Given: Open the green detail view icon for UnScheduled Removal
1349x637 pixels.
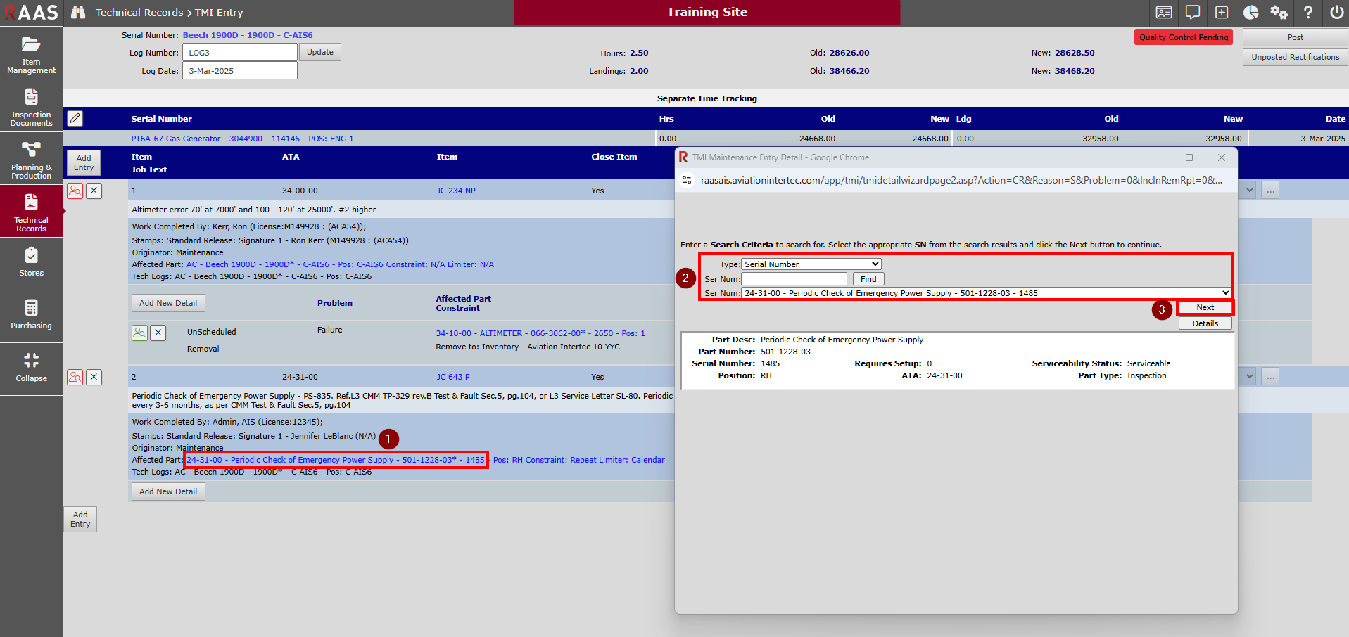Looking at the screenshot, I should [x=140, y=333].
